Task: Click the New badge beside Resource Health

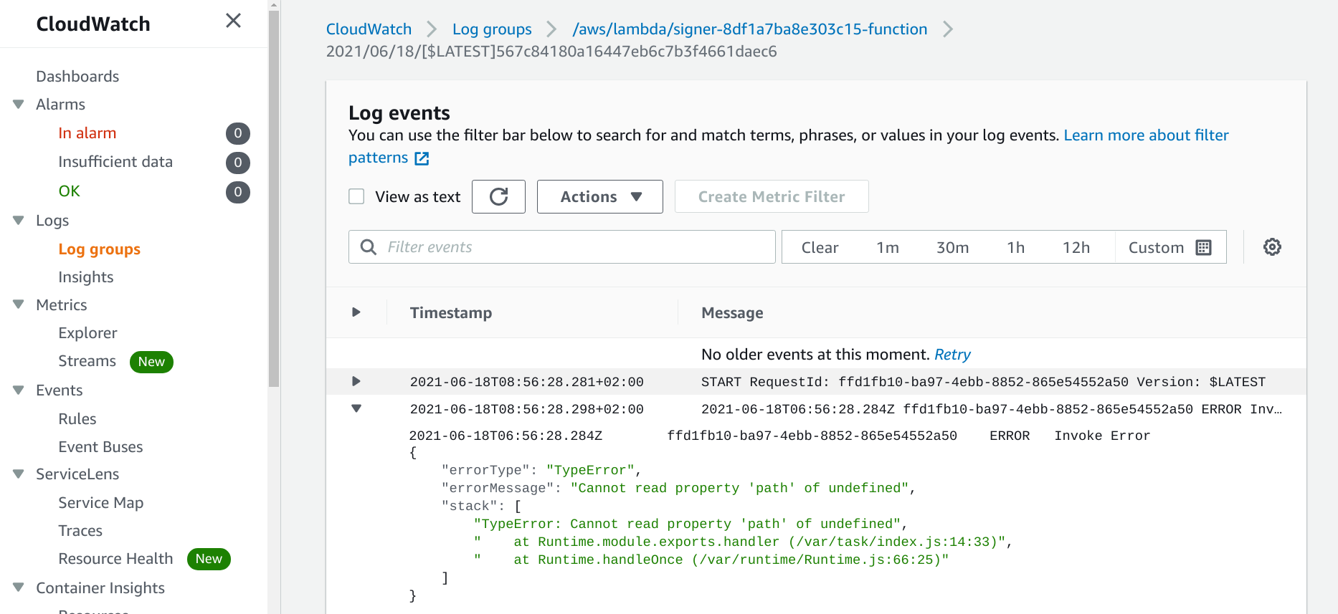Action: [x=209, y=559]
